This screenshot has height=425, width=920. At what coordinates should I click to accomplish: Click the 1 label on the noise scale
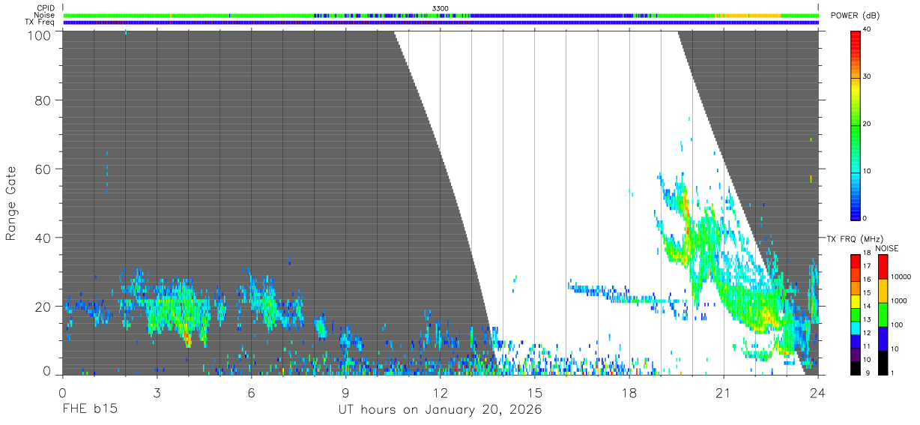(892, 373)
